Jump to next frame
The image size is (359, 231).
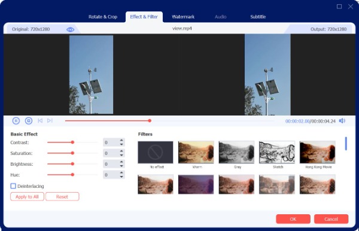(x=50, y=120)
